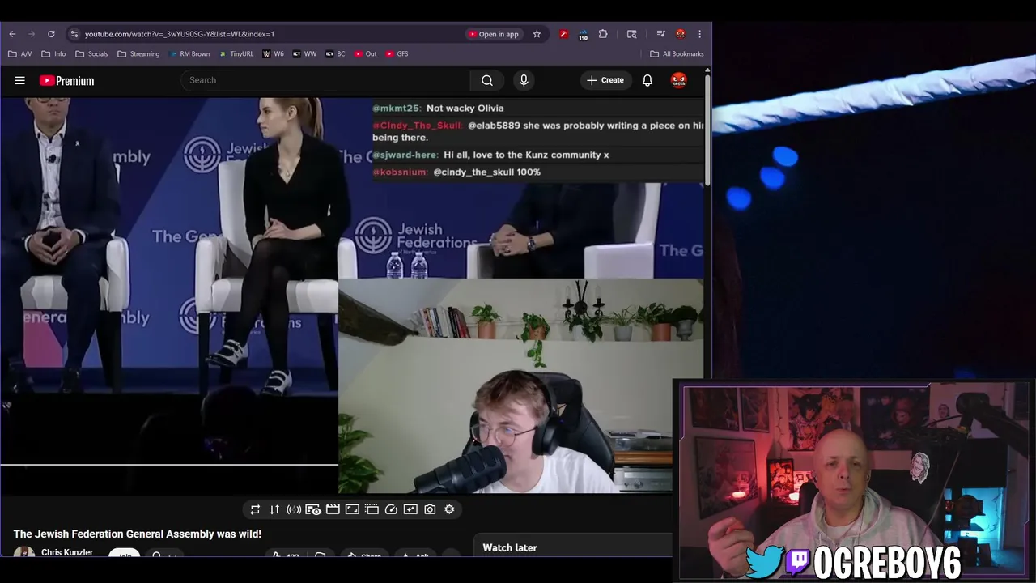Open the GFS bookmark
This screenshot has height=583, width=1036.
tap(397, 54)
